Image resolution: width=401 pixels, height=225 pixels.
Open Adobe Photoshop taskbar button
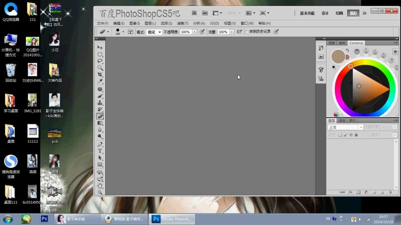pyautogui.click(x=172, y=219)
